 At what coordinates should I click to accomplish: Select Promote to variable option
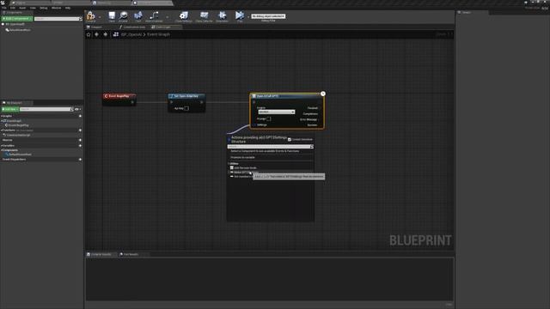tap(242, 157)
